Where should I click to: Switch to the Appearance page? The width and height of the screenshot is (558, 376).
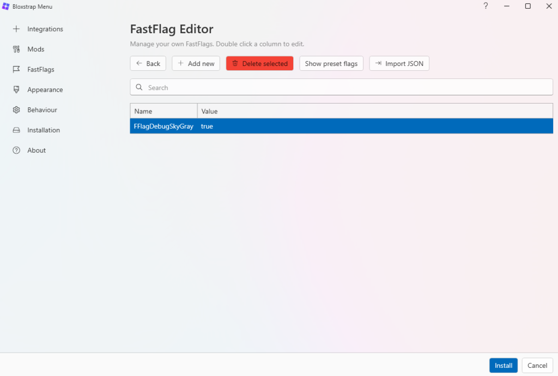point(45,90)
